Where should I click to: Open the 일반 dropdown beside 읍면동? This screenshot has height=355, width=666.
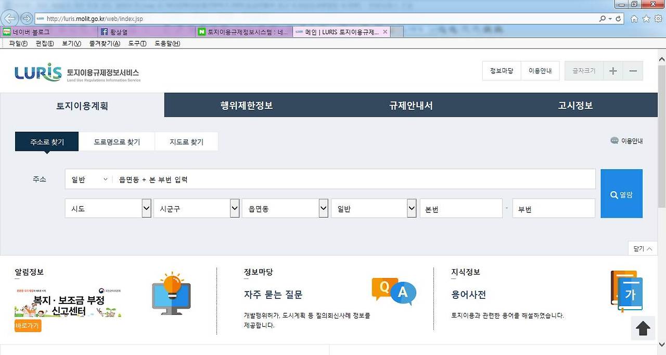click(x=374, y=208)
